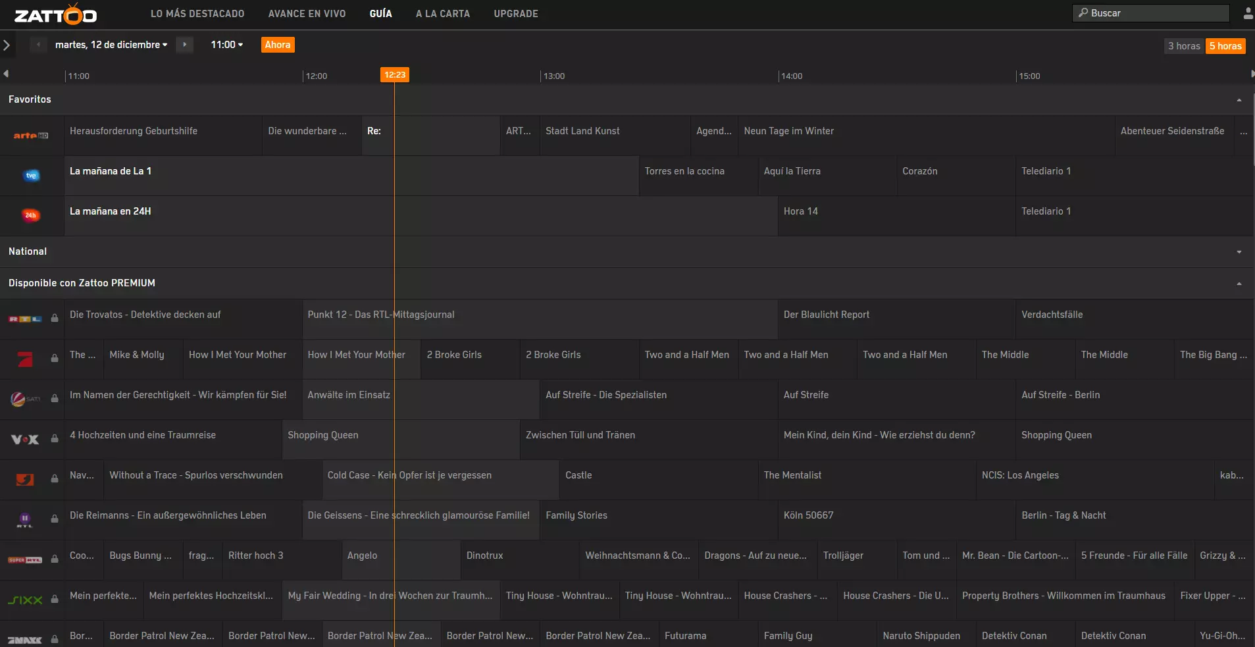The image size is (1255, 647).
Task: Open program NCIS: Los Angeles
Action: point(1095,480)
